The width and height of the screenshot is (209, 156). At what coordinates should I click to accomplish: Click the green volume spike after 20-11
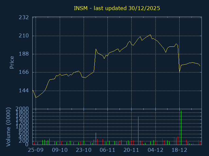click(x=138, y=131)
